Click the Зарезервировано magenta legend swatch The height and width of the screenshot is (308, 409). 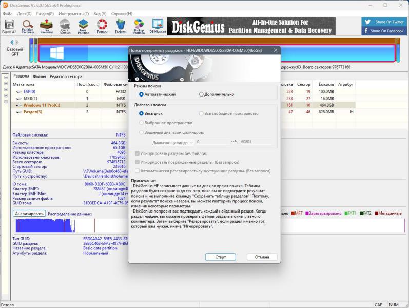pos(307,213)
